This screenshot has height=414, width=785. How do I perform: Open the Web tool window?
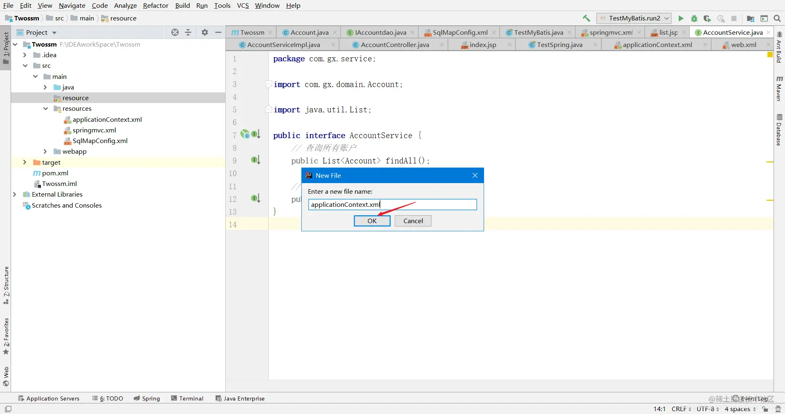(x=6, y=376)
